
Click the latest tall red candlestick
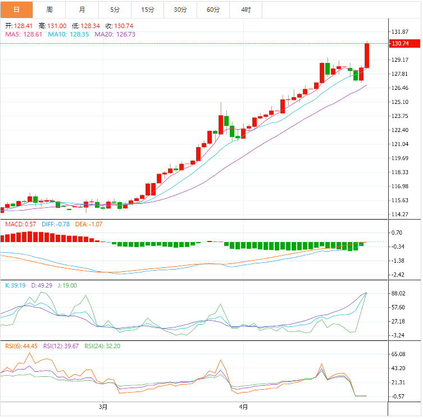point(367,56)
